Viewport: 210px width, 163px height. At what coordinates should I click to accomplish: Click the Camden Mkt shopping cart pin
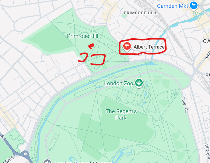[194, 6]
